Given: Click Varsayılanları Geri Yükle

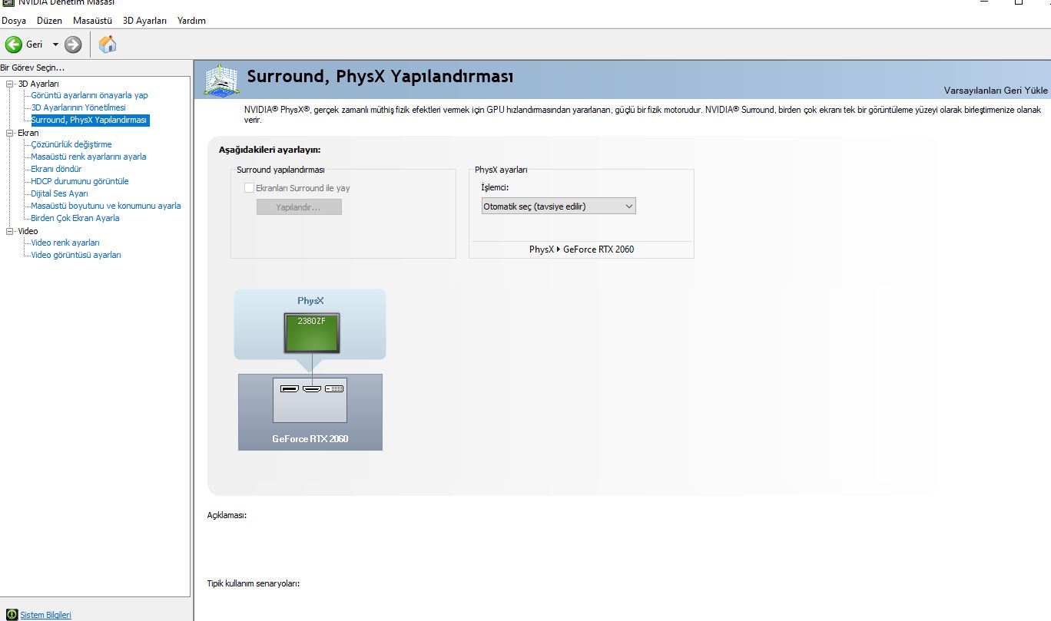Looking at the screenshot, I should pos(996,90).
